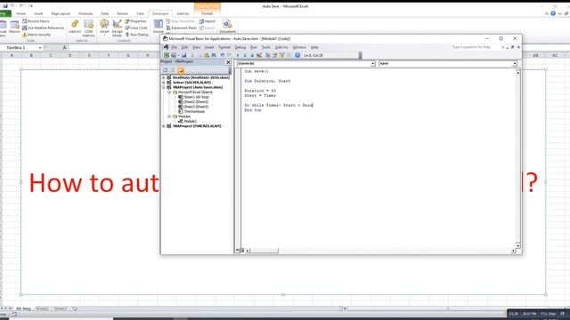Open Find via binoculars icon in VBA toolbar

pos(214,55)
